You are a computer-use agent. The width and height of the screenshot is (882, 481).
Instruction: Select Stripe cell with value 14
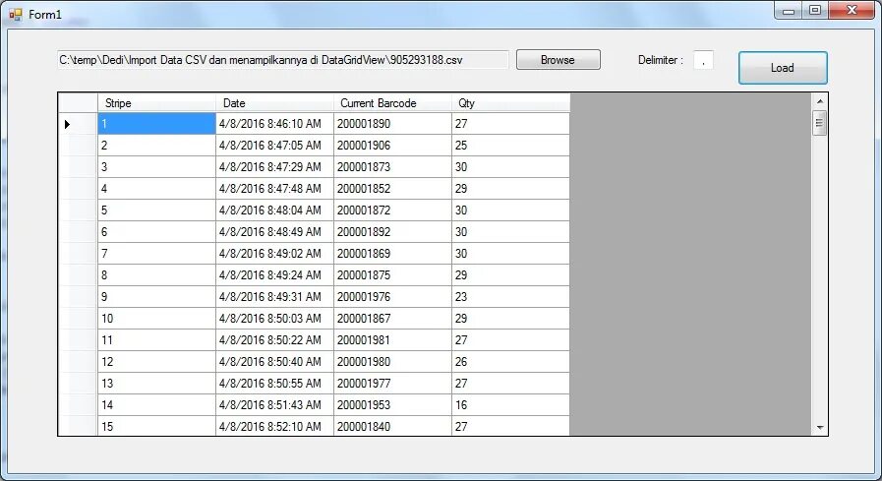(156, 405)
